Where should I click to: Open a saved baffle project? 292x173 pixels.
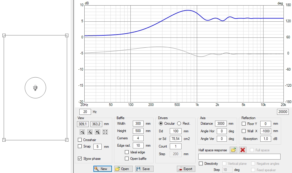(x=123, y=169)
